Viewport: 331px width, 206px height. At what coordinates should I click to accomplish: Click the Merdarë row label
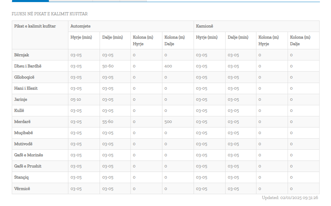(x=22, y=122)
